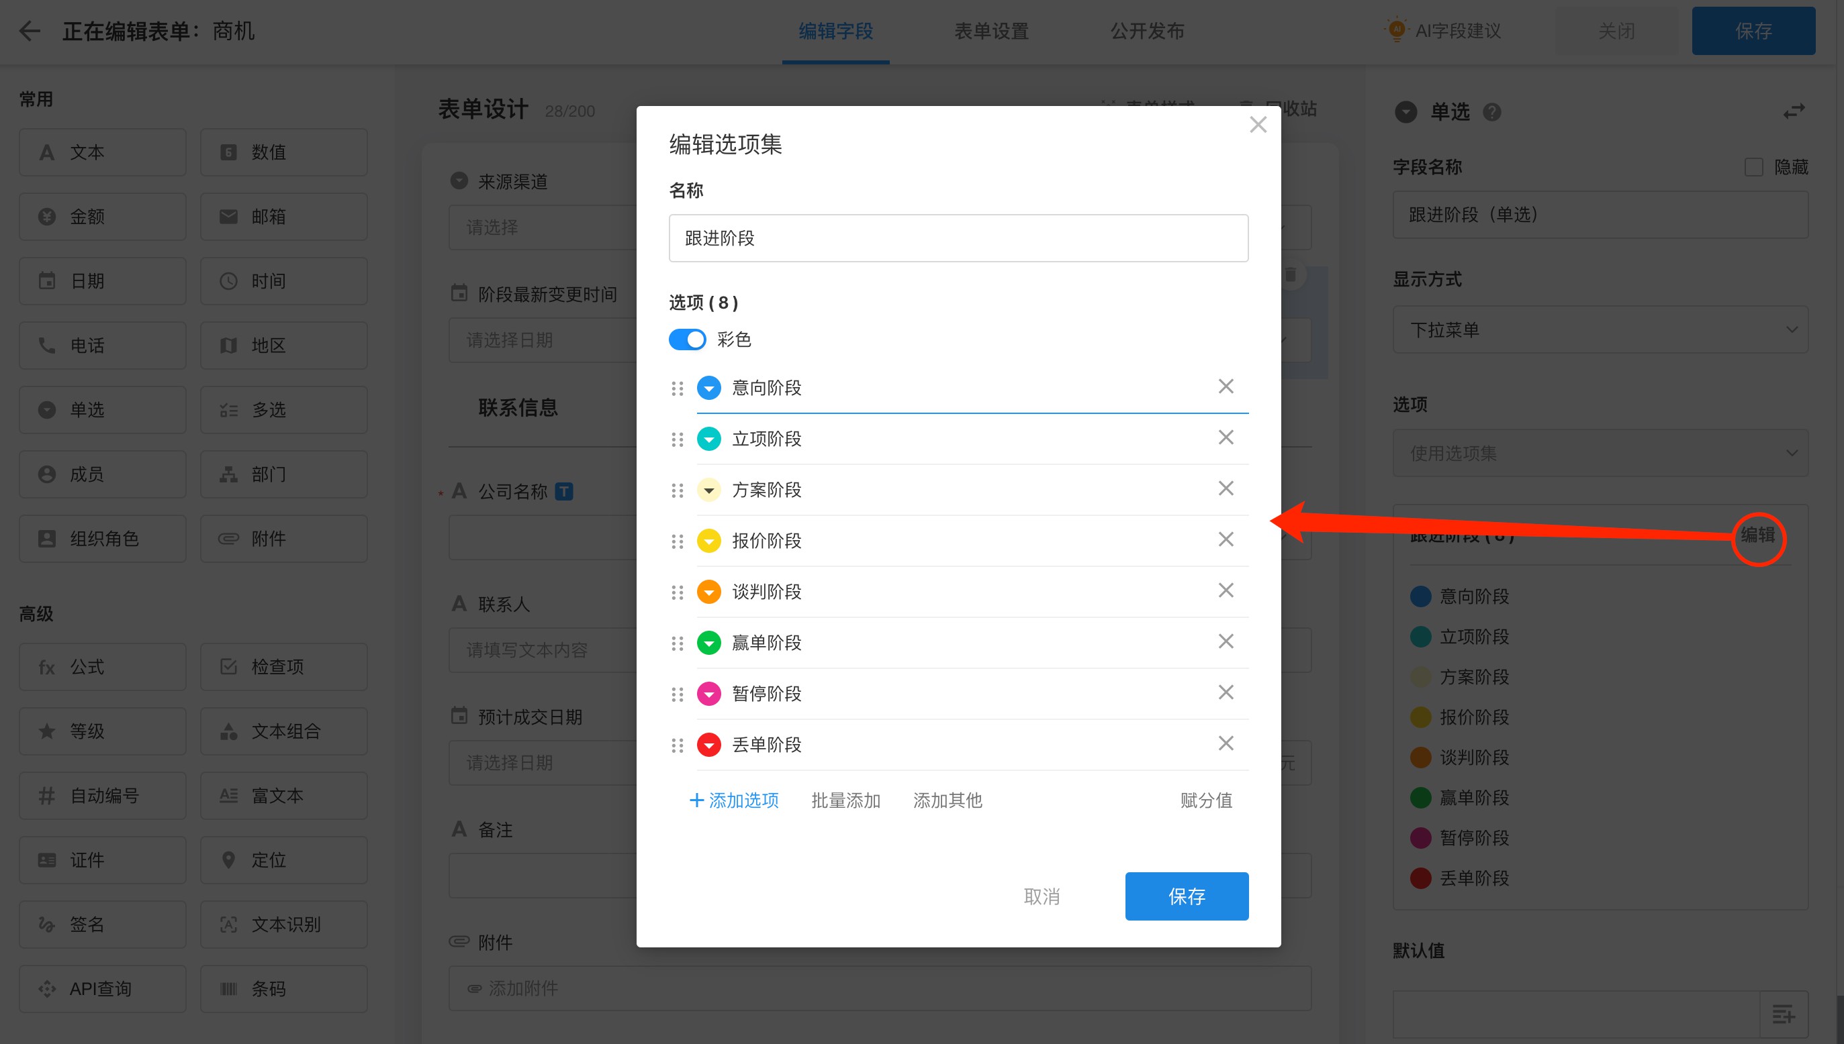Click the back arrow next to form title
The width and height of the screenshot is (1844, 1044).
[x=30, y=31]
